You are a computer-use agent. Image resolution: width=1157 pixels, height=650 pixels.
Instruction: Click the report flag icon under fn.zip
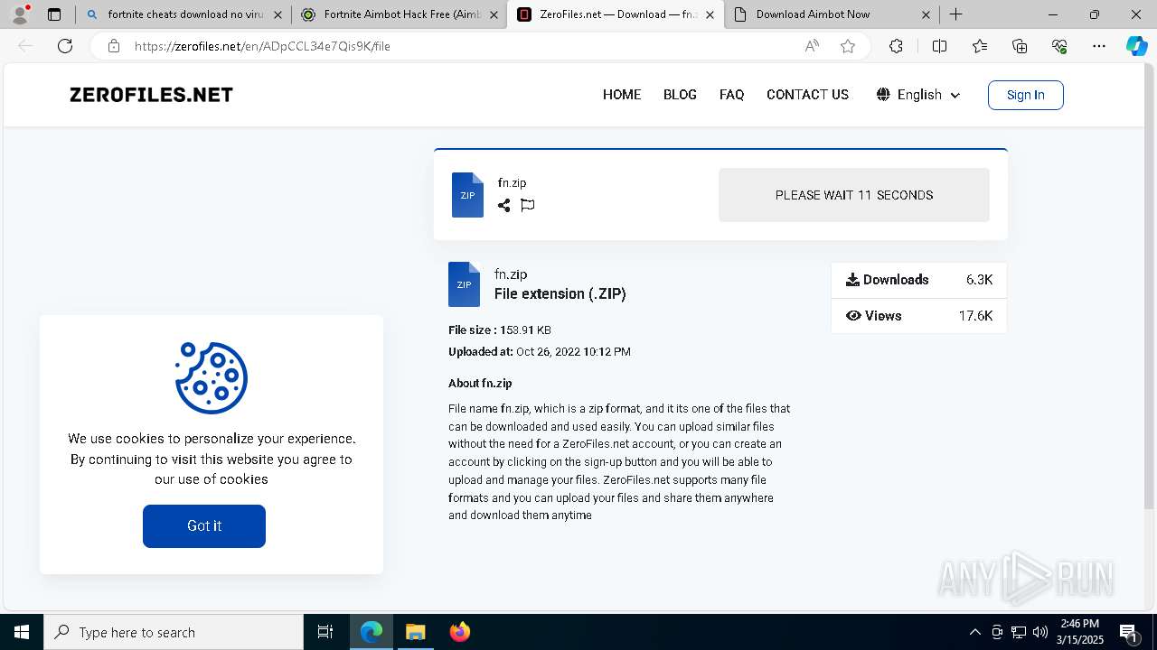point(528,206)
